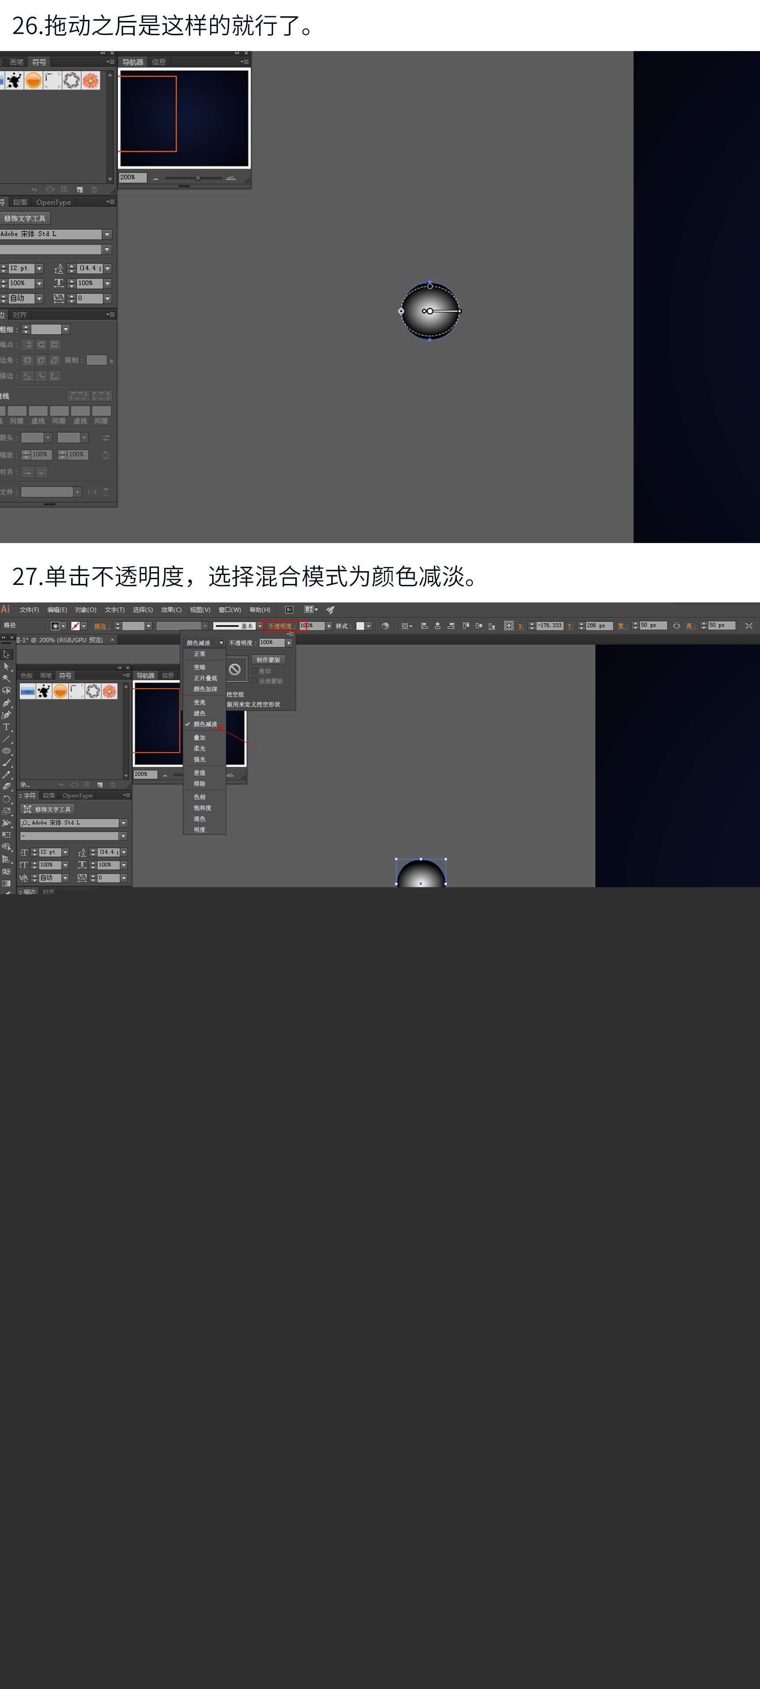The width and height of the screenshot is (760, 1689).
Task: Select the Magic Wand tool
Action: [x=7, y=679]
